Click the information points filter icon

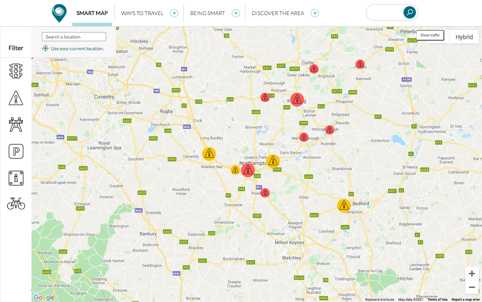point(16,178)
